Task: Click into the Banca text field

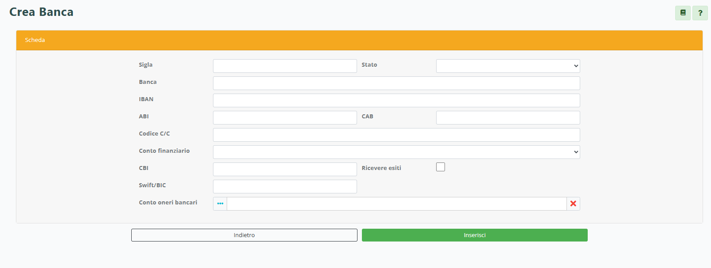Action: 396,83
